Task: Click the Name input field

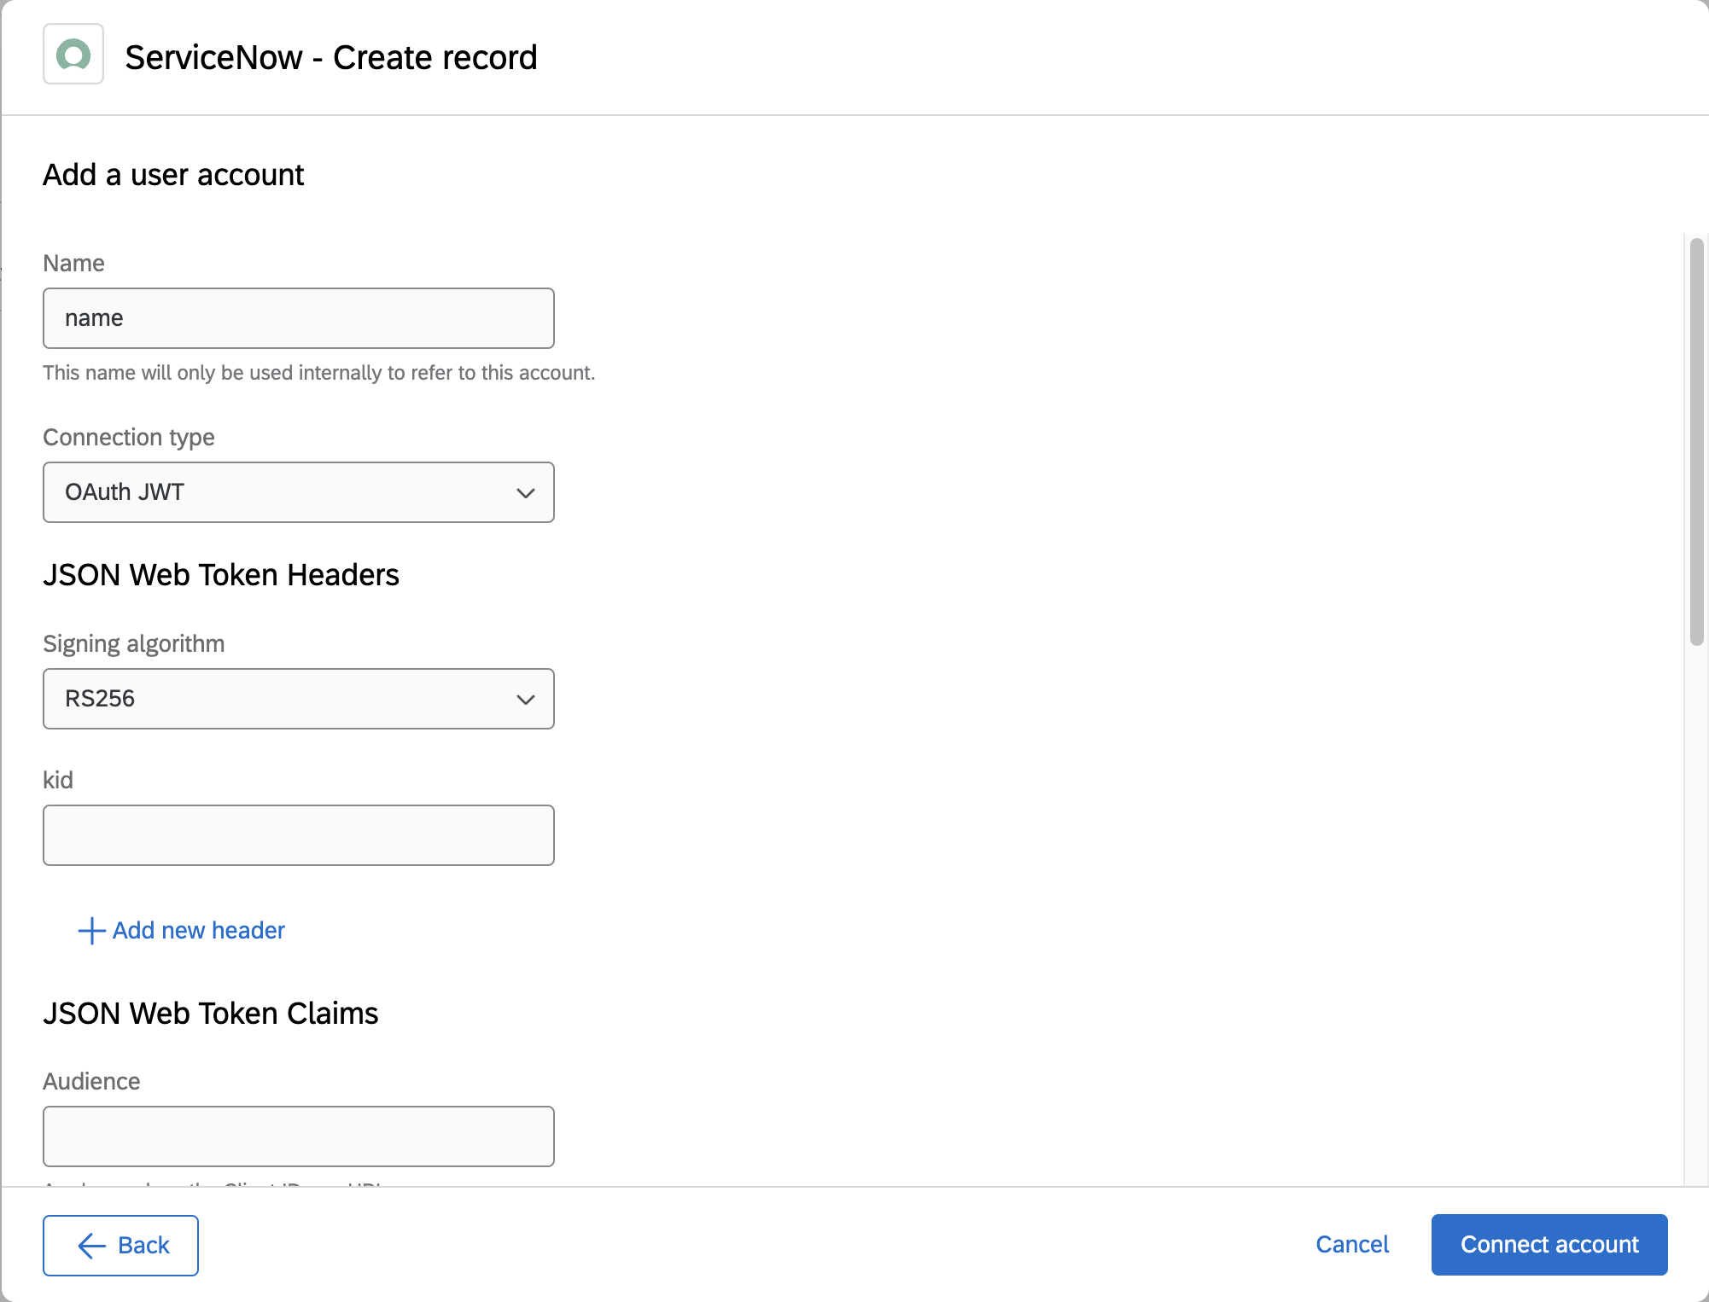Action: point(299,318)
